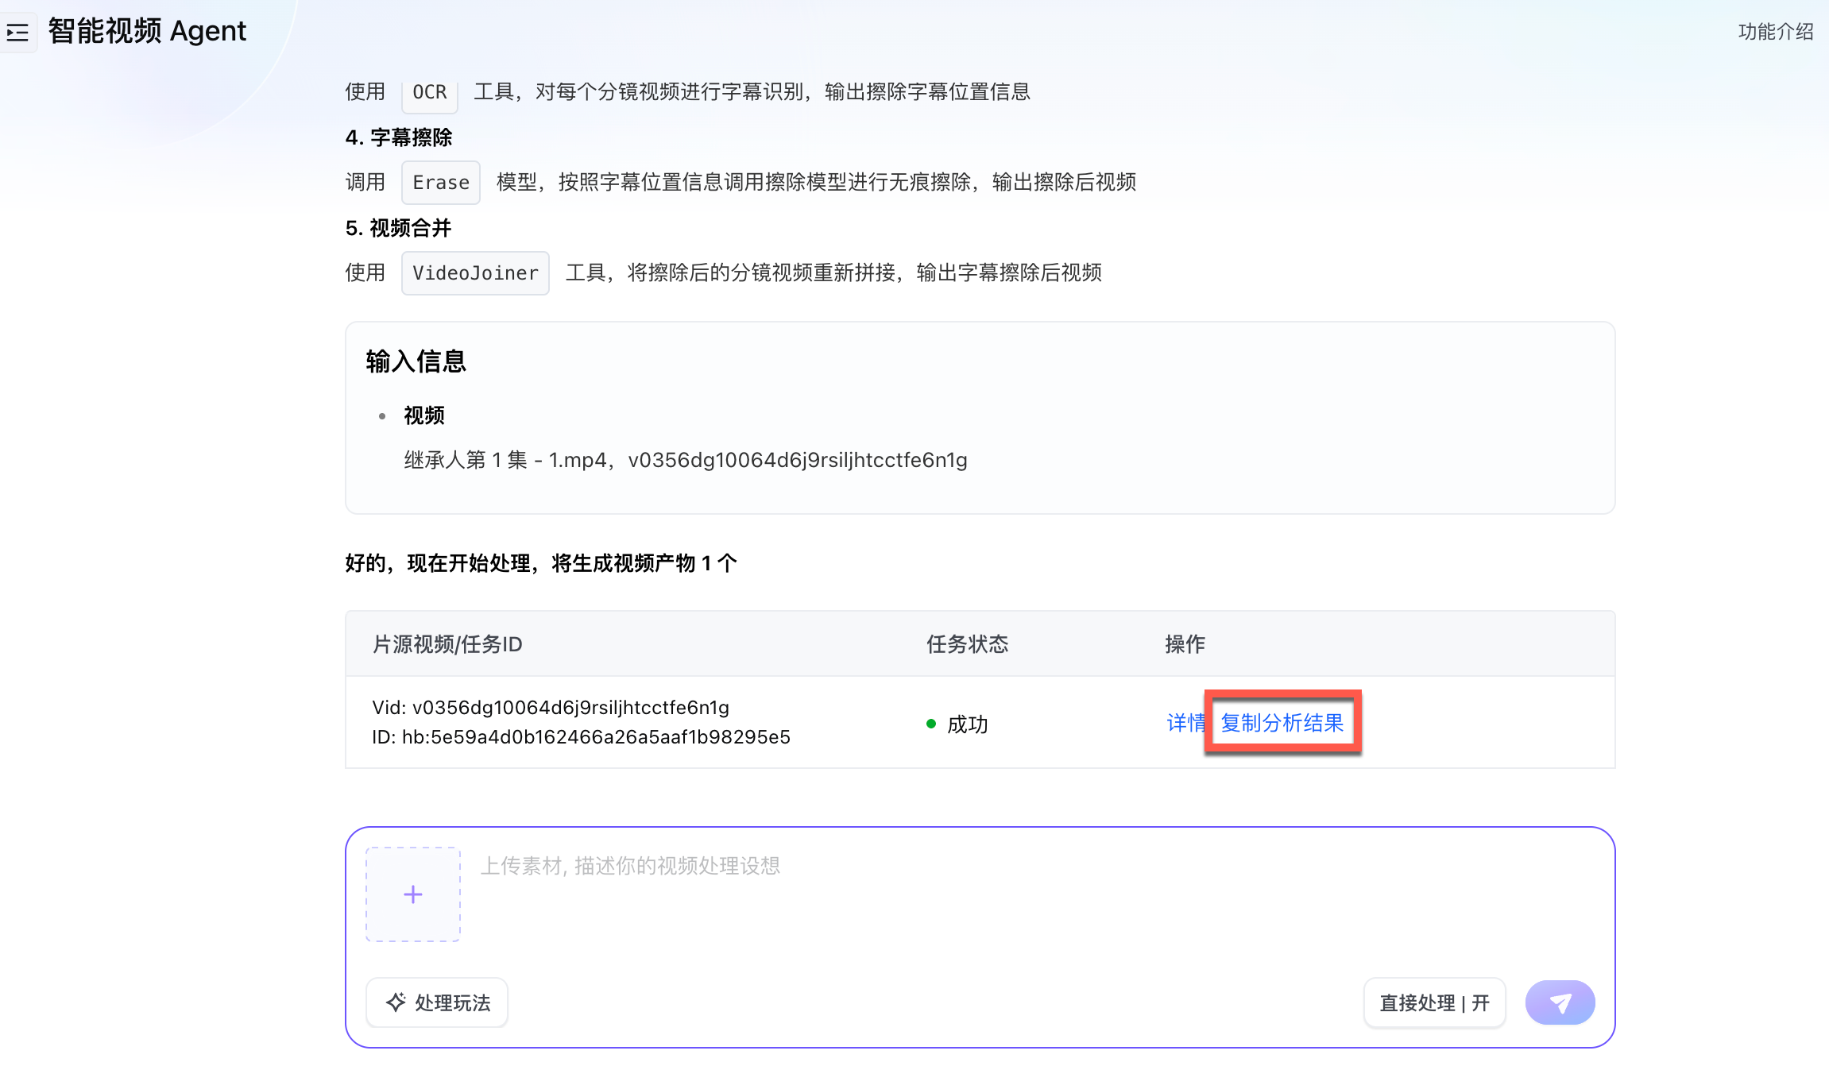Click the VideoJoiner tool tag
The width and height of the screenshot is (1829, 1066).
pos(475,273)
